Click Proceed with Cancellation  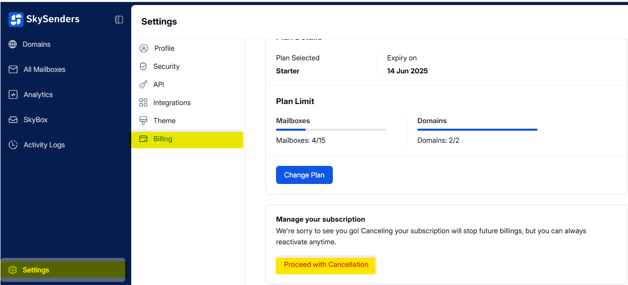326,265
